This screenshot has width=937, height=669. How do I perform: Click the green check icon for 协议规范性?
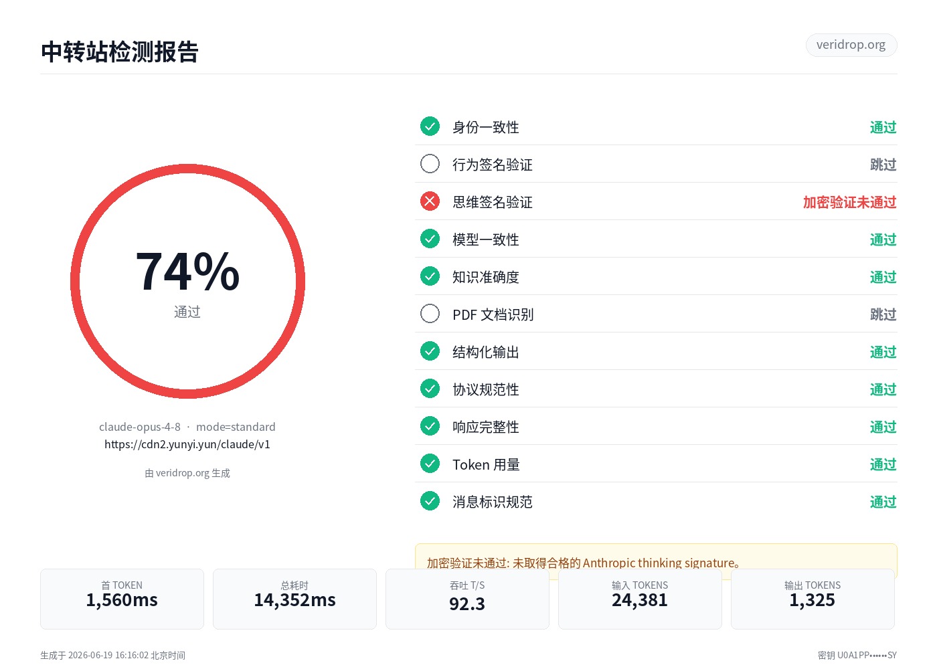tap(430, 389)
